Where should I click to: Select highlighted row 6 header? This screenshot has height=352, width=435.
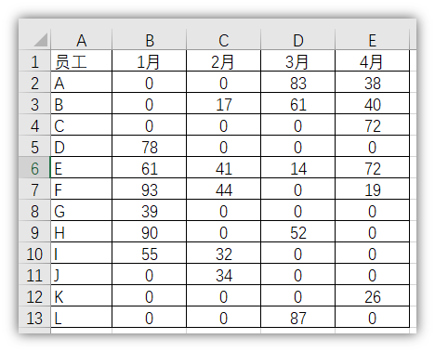click(34, 167)
